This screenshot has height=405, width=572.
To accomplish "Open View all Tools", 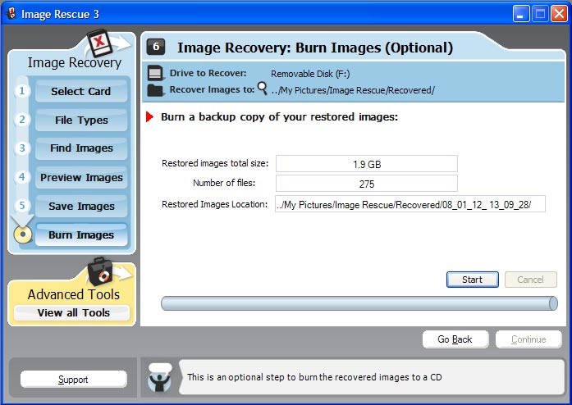I will pyautogui.click(x=73, y=313).
